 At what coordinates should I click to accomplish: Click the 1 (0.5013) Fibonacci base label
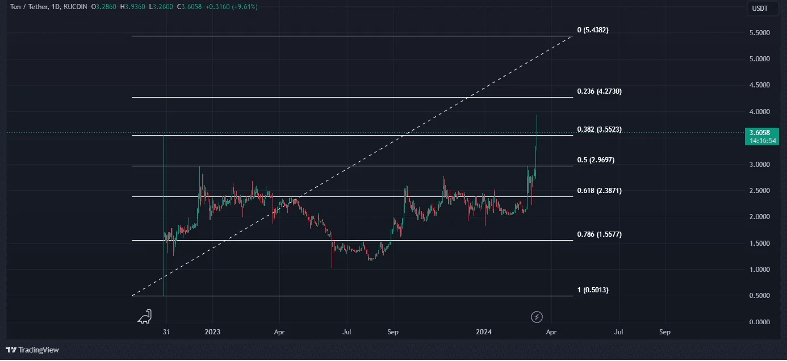[593, 290]
